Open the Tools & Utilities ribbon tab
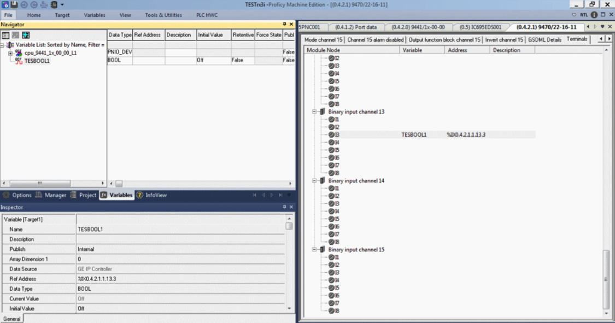Image resolution: width=615 pixels, height=323 pixels. pyautogui.click(x=163, y=15)
